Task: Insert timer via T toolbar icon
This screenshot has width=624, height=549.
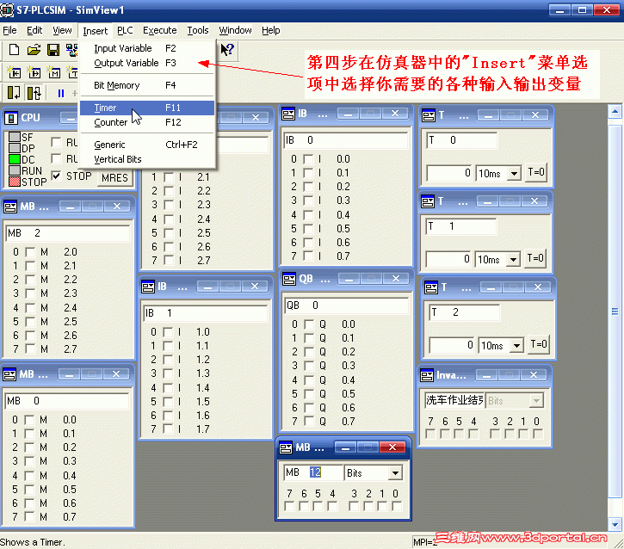Action: pyautogui.click(x=72, y=72)
